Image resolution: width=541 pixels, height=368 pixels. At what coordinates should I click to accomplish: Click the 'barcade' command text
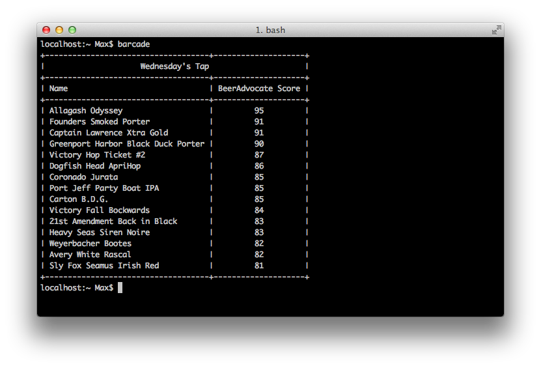click(x=133, y=44)
